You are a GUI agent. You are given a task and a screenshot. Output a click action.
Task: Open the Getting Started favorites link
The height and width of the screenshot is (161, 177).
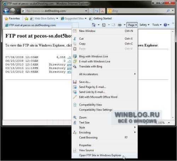point(100,18)
